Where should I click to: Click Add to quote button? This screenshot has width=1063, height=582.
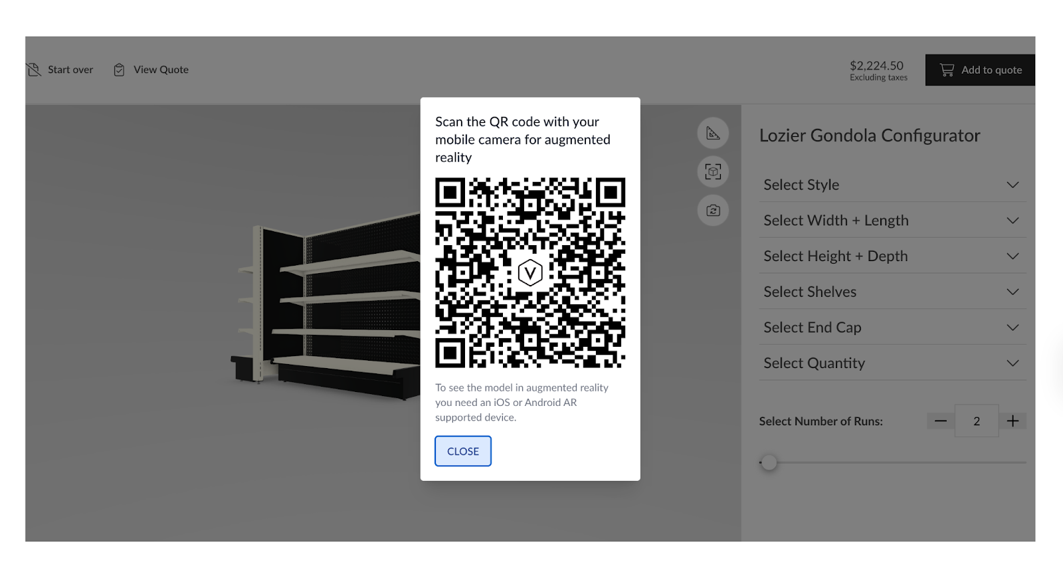coord(980,70)
